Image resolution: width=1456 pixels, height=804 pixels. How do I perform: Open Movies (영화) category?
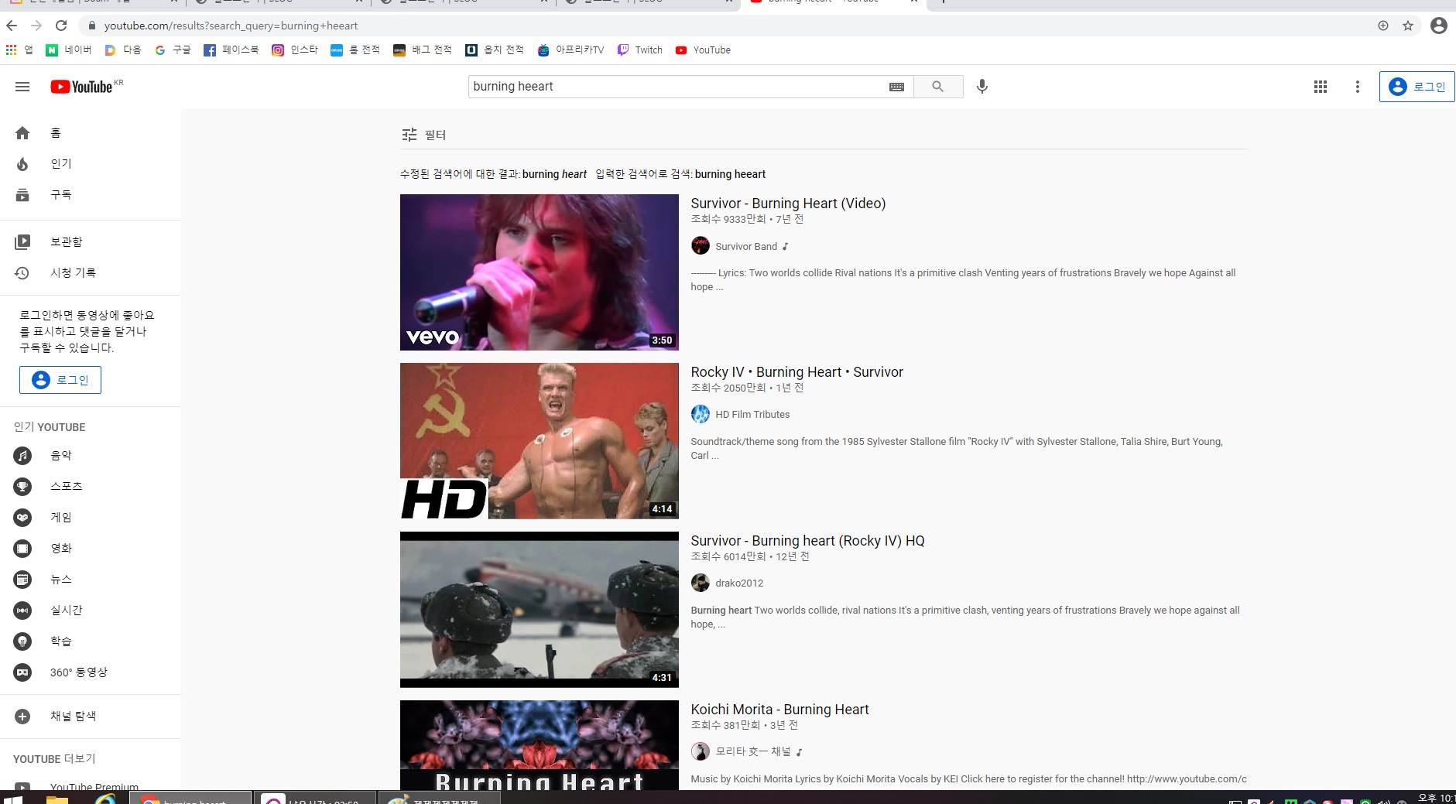pyautogui.click(x=90, y=549)
